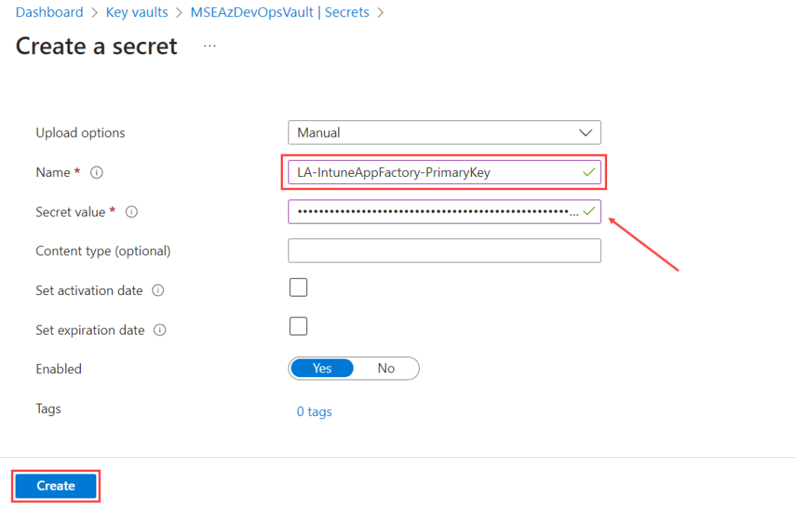Go to the Dashboard breadcrumb

point(49,12)
